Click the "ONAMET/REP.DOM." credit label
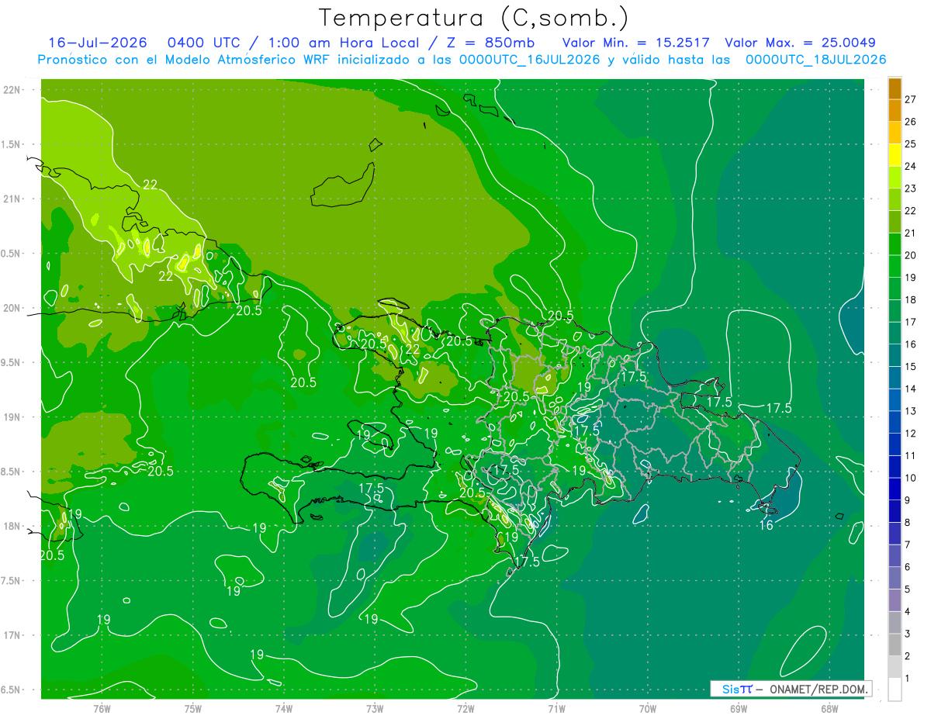931x719 pixels. [x=818, y=689]
